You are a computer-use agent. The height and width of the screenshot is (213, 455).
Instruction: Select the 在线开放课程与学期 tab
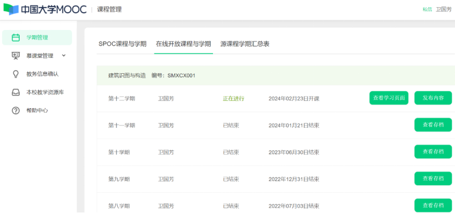[x=183, y=44]
